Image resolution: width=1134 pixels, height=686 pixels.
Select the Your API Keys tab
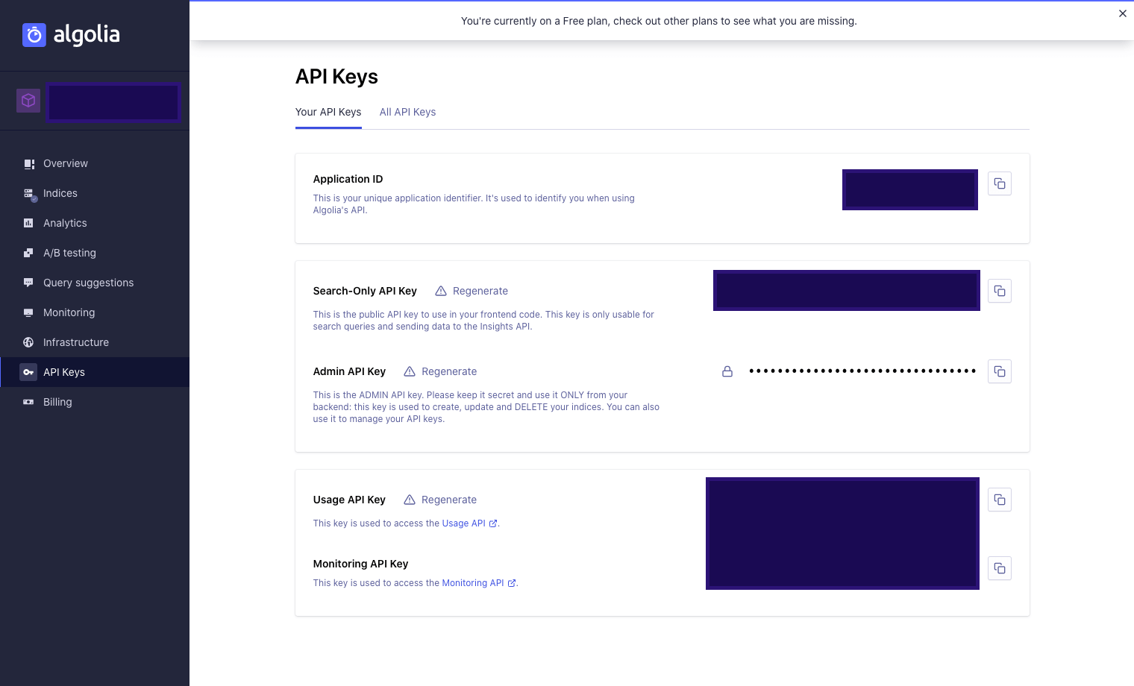(x=328, y=112)
